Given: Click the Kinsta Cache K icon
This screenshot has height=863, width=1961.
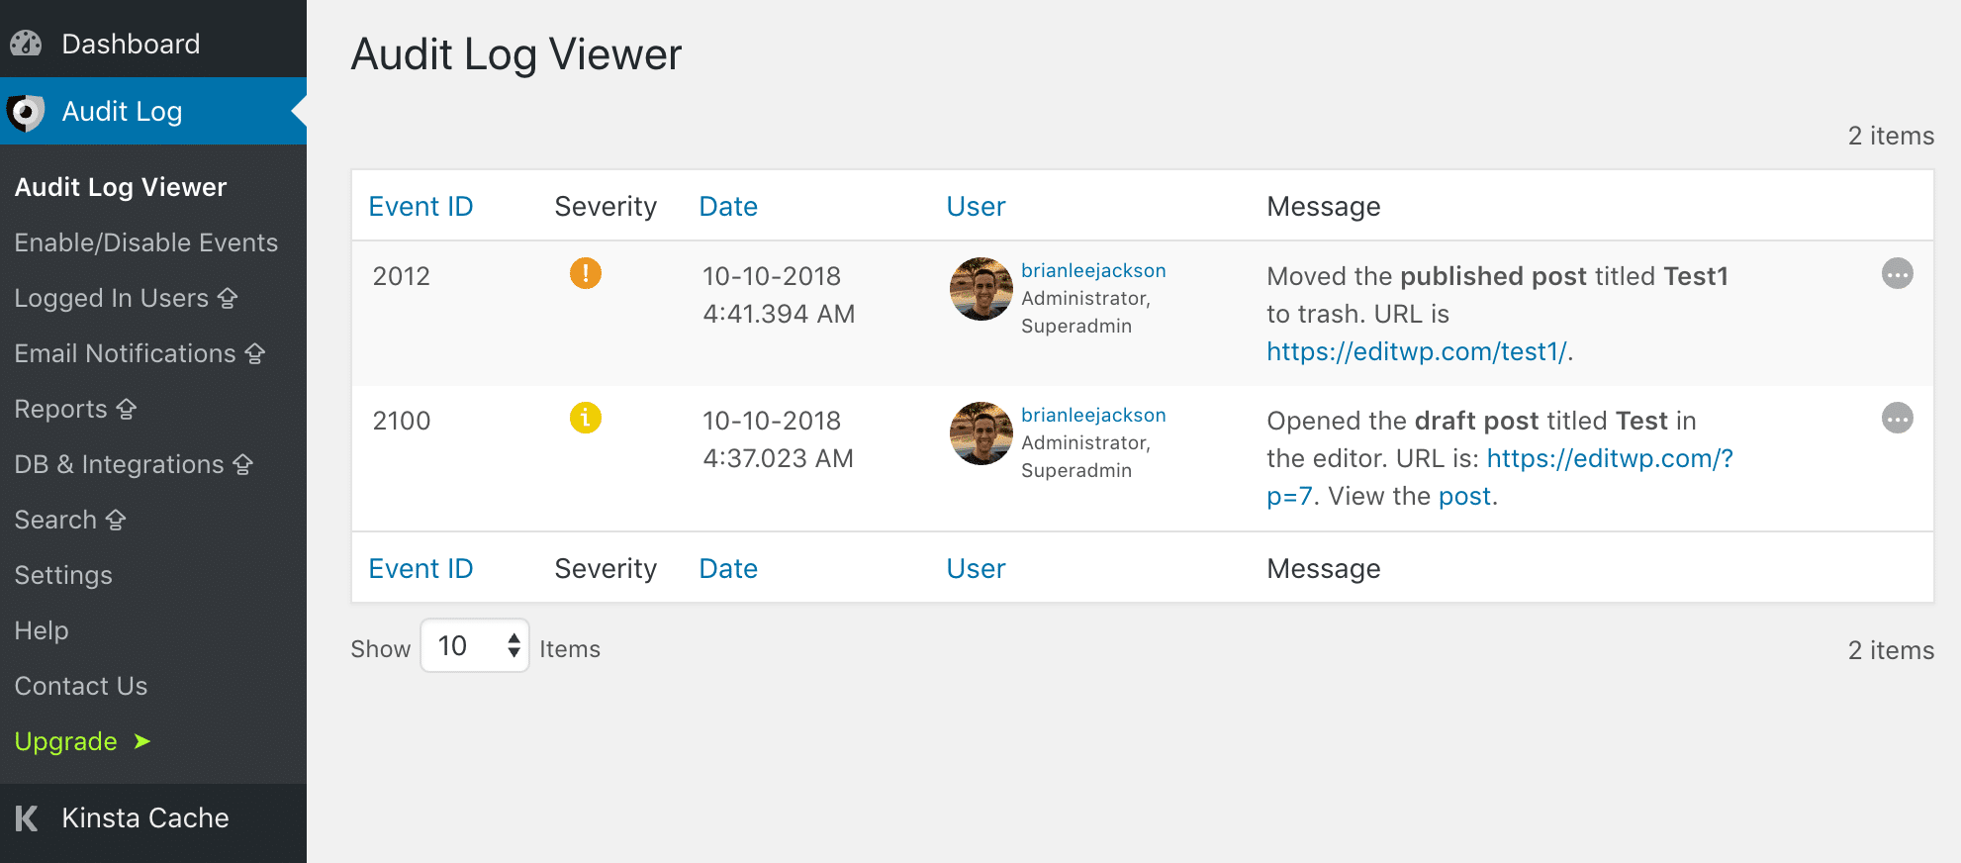Looking at the screenshot, I should point(27,818).
